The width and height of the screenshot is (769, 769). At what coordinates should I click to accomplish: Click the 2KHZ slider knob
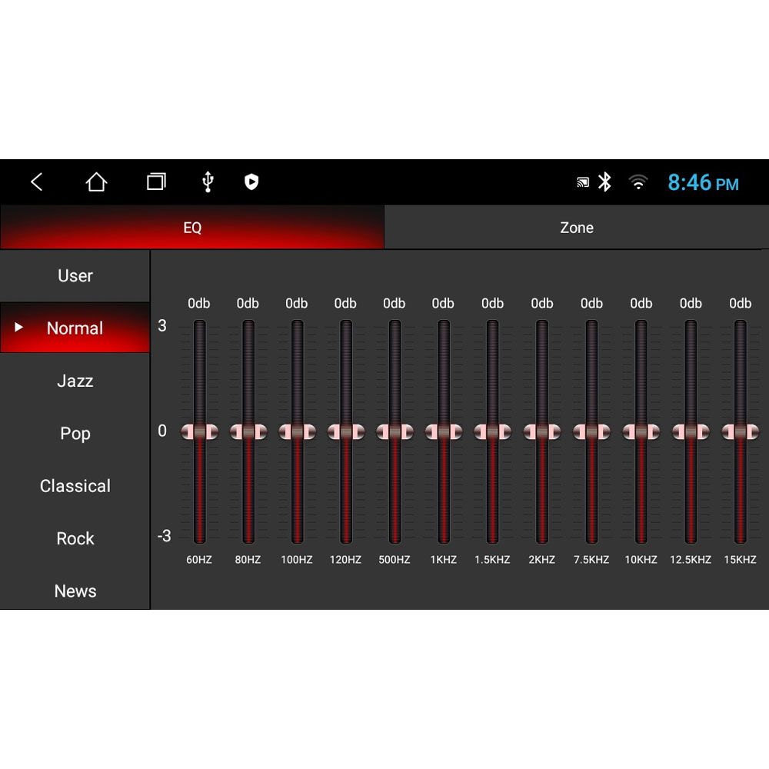coord(542,431)
